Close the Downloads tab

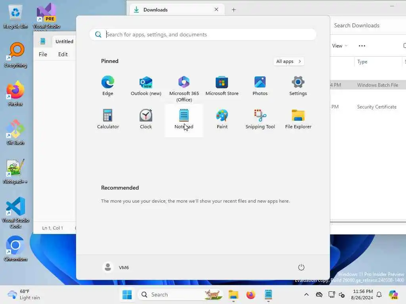pyautogui.click(x=216, y=9)
